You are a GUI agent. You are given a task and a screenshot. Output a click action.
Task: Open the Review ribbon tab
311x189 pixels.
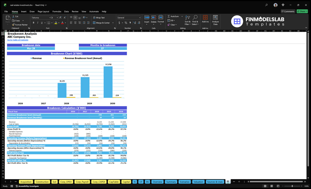(75, 11)
